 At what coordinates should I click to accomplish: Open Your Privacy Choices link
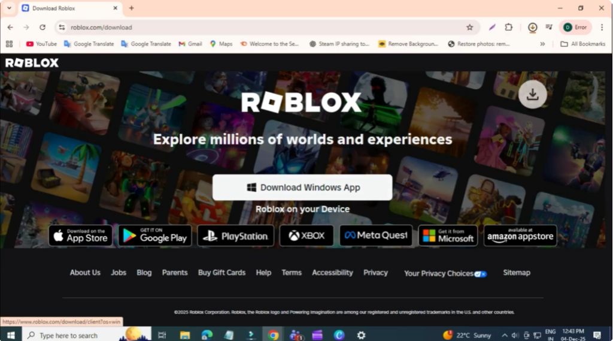[x=445, y=273]
